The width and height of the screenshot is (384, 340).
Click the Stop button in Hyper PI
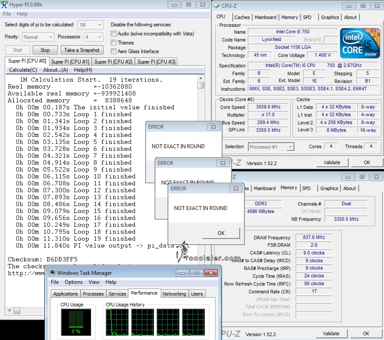click(x=45, y=50)
